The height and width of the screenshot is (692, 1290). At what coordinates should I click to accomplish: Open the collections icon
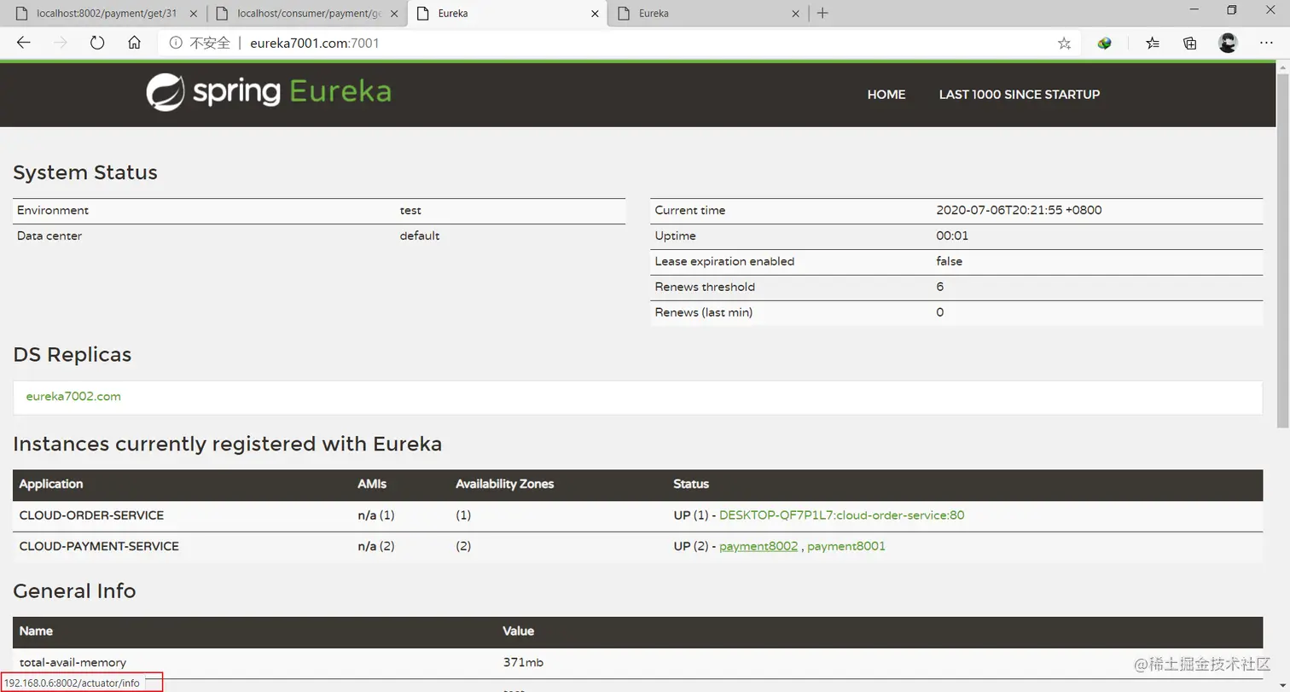pyautogui.click(x=1190, y=44)
